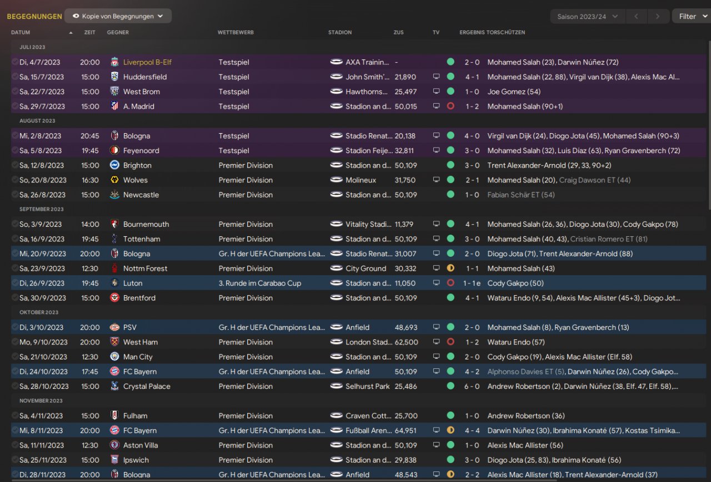
Task: Go to the previous season with left arrow
Action: click(x=636, y=17)
